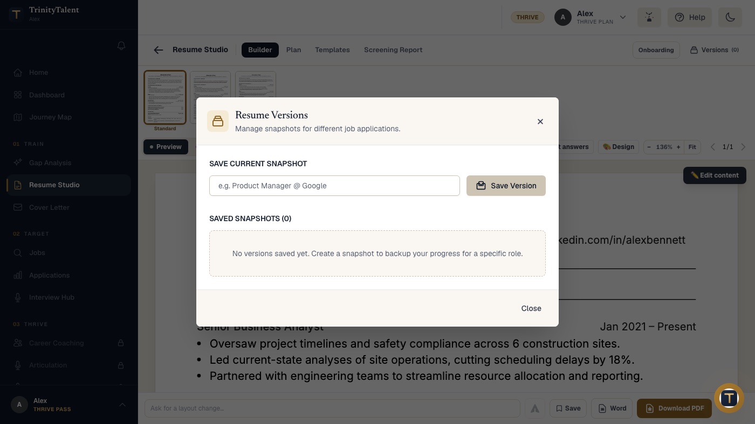The width and height of the screenshot is (755, 424).
Task: Open notifications bell in the sidebar
Action: [x=121, y=46]
